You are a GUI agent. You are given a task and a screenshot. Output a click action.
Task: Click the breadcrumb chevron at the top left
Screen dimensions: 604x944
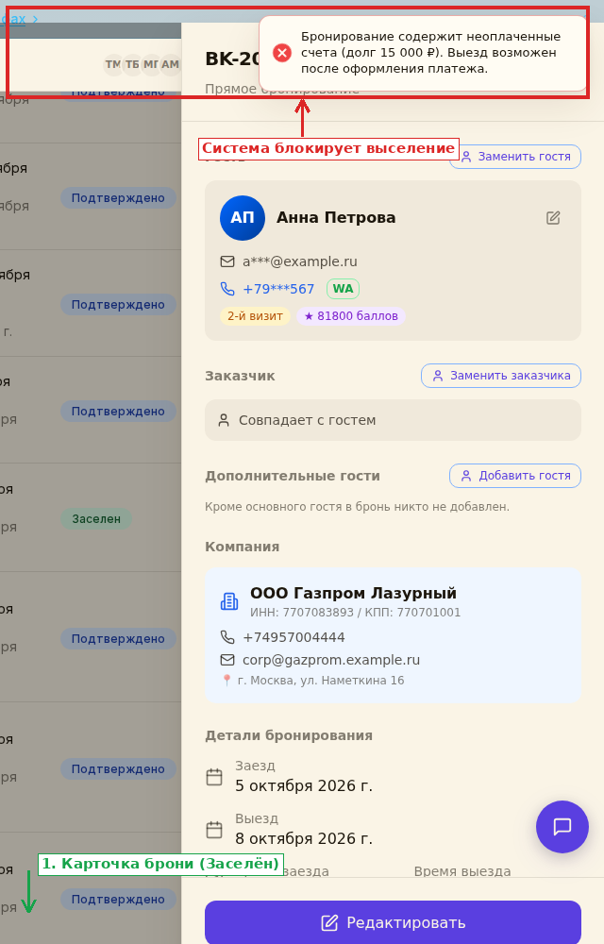point(35,19)
